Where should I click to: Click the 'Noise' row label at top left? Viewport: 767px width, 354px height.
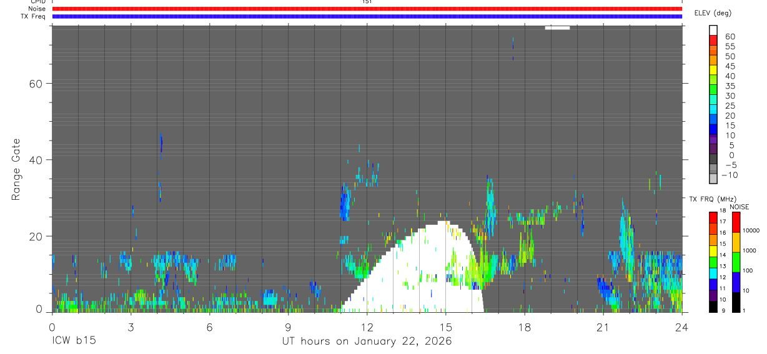(x=37, y=9)
